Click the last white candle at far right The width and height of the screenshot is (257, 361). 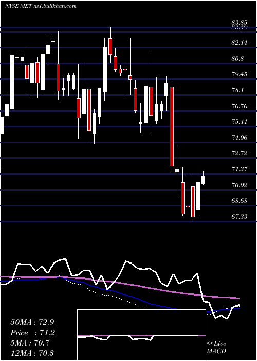tap(203, 180)
